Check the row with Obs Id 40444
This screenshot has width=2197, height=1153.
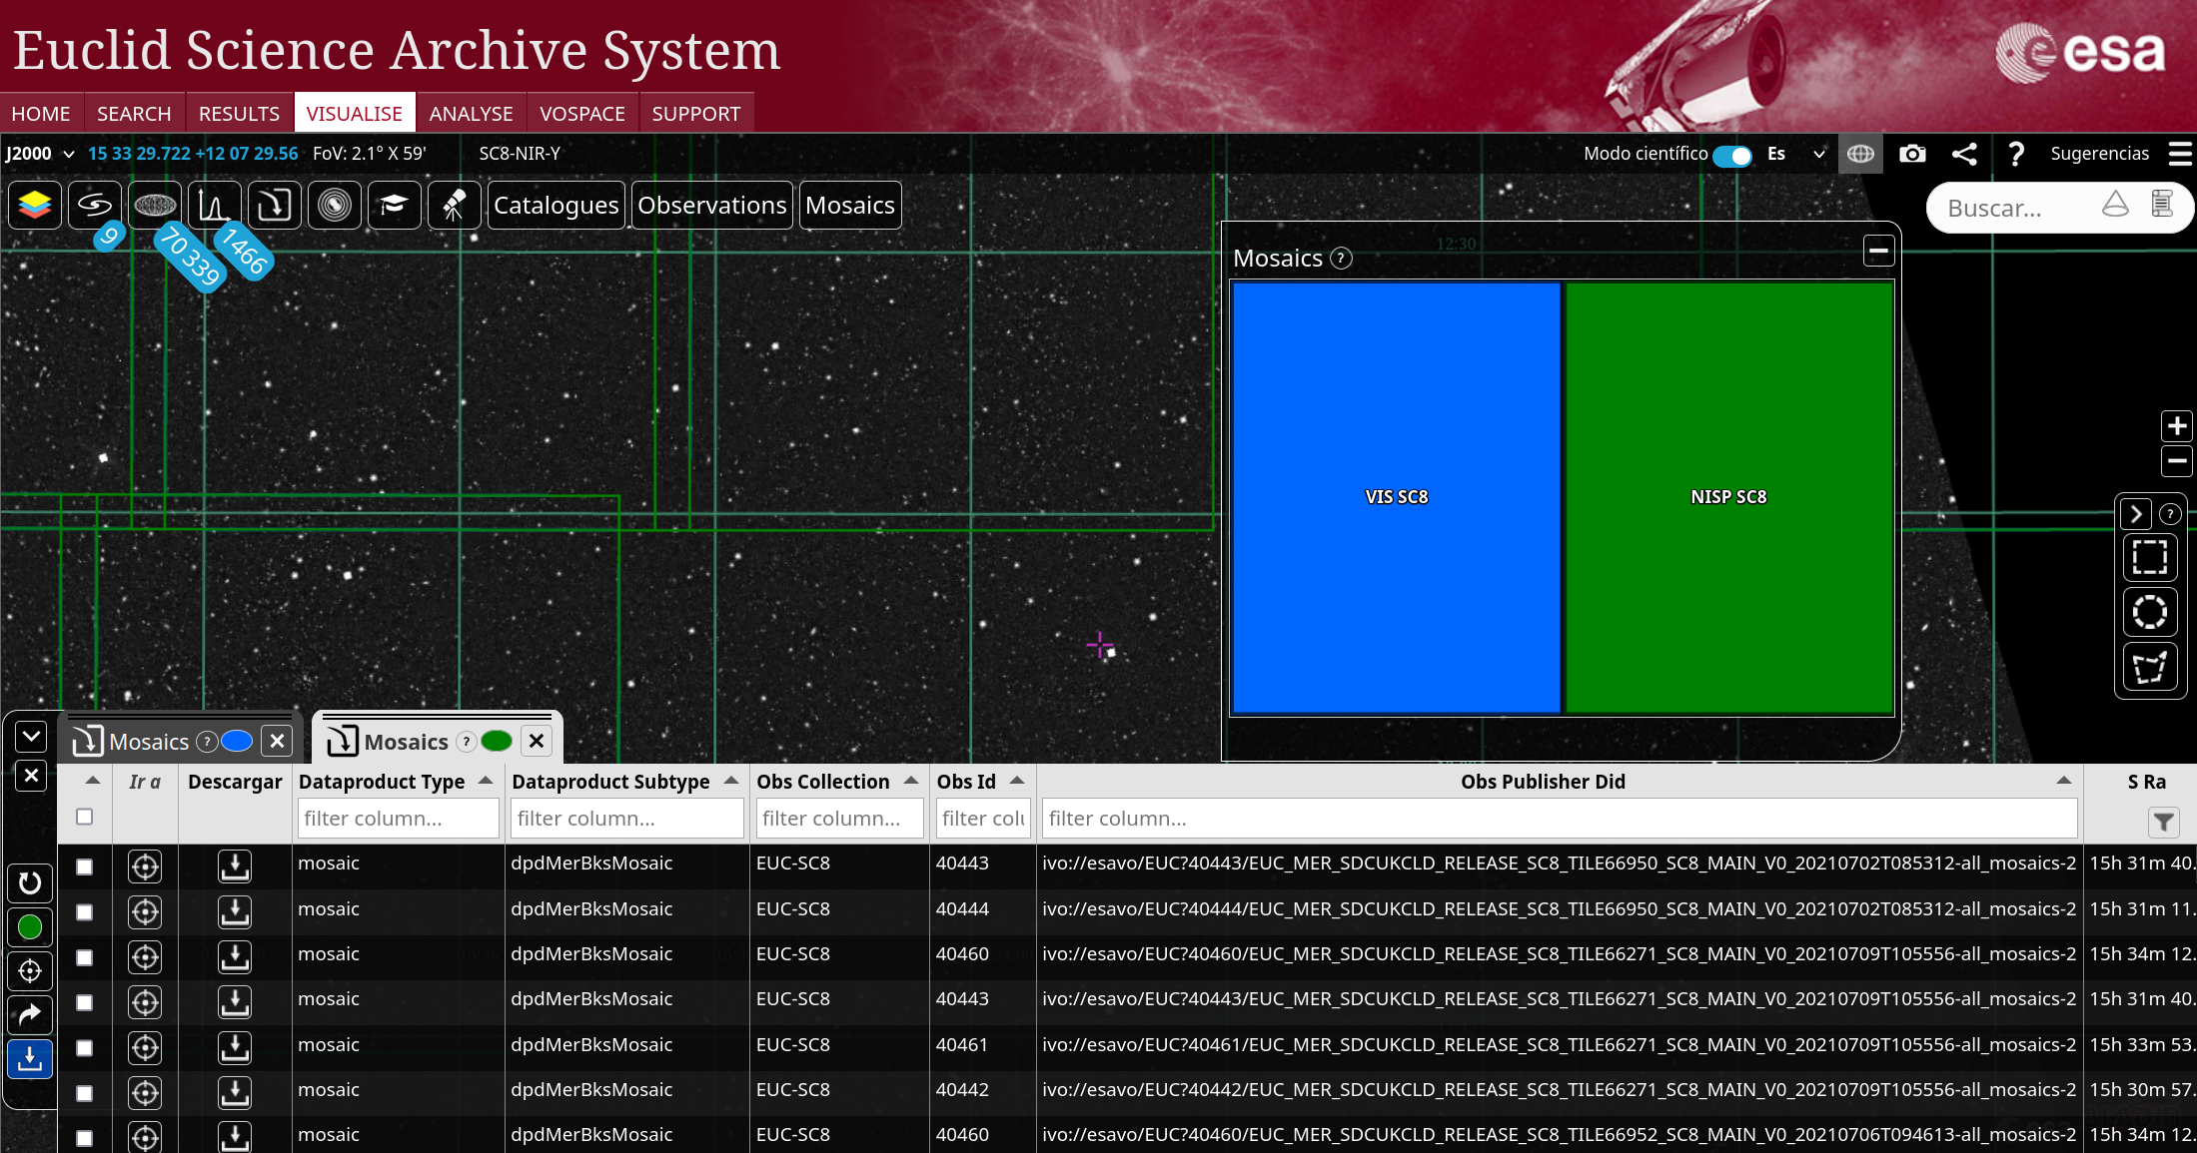(85, 912)
